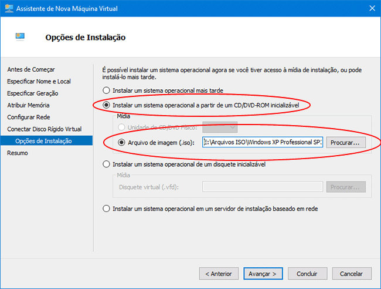Click the 'Avançar >' button
This screenshot has width=381, height=289.
point(263,273)
